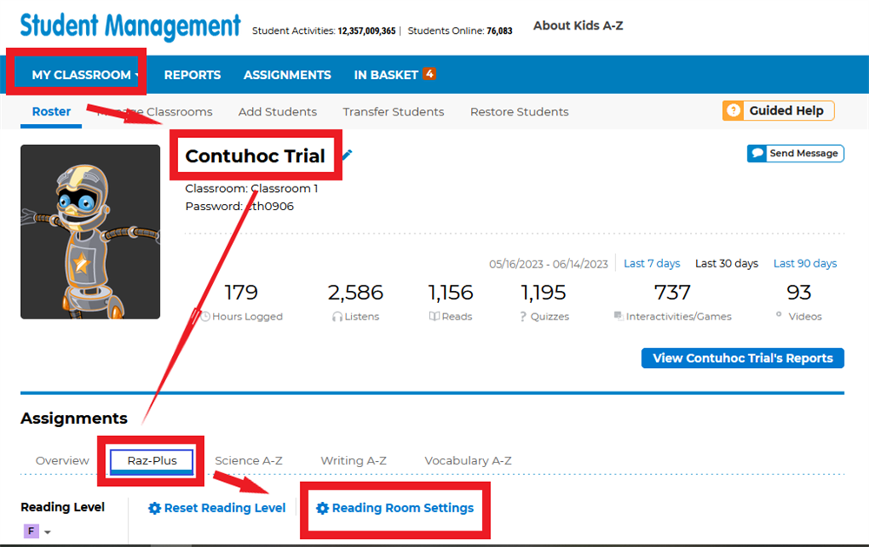
Task: Open the About Kids A-Z link
Action: 578,26
